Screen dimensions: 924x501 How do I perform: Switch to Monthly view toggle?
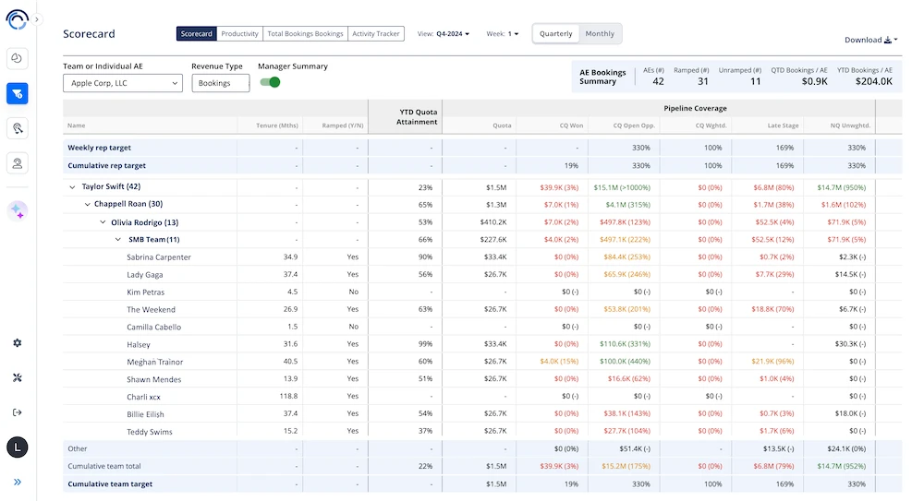600,34
